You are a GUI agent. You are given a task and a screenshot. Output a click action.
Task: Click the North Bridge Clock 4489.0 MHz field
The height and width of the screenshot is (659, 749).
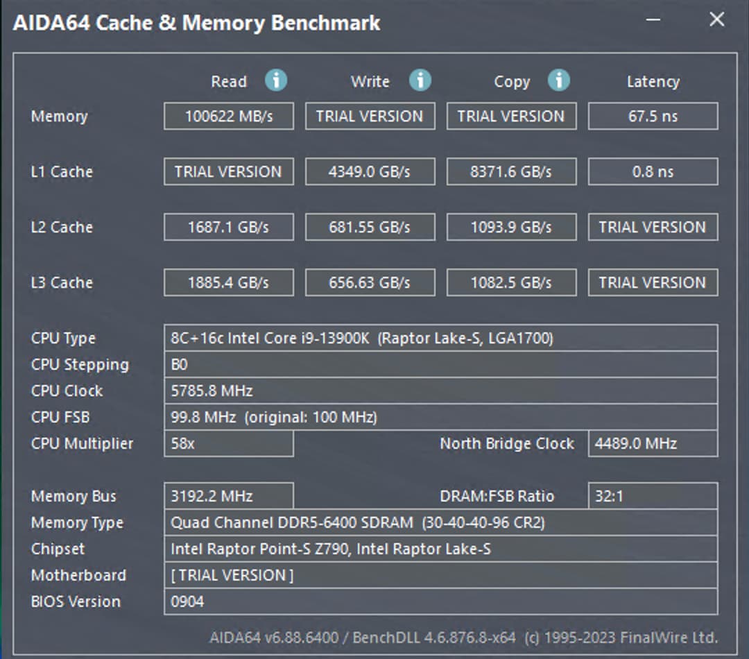coord(653,443)
